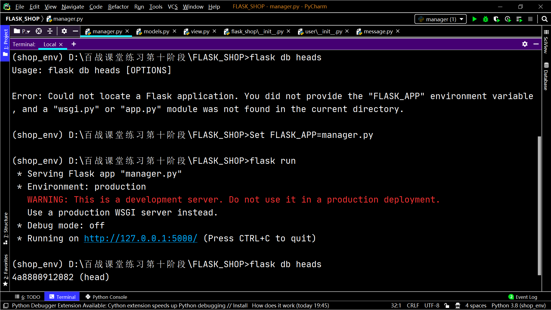The height and width of the screenshot is (310, 551).
Task: Toggle the Project tool window
Action: pyautogui.click(x=5, y=43)
